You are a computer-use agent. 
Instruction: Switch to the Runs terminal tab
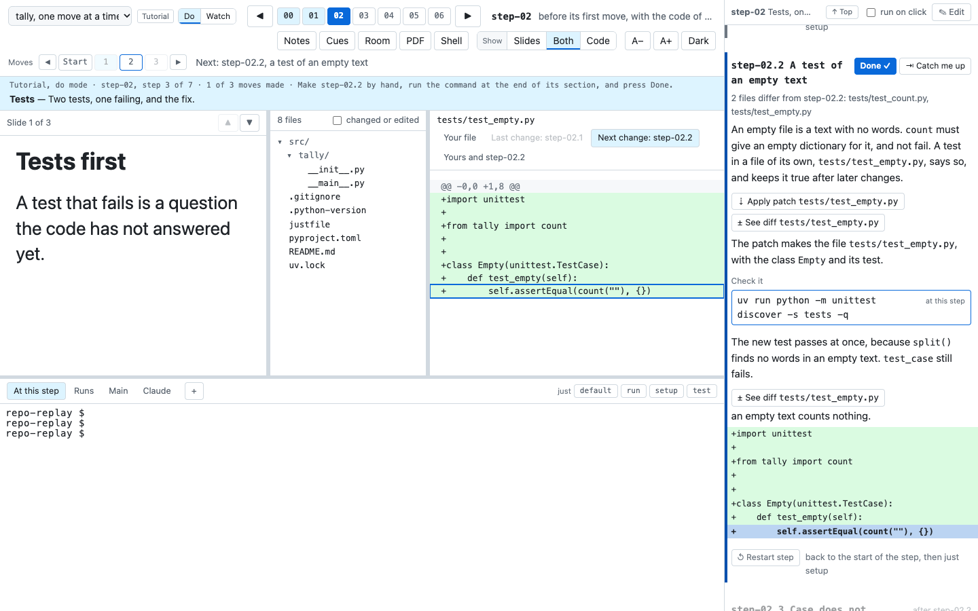click(x=84, y=391)
